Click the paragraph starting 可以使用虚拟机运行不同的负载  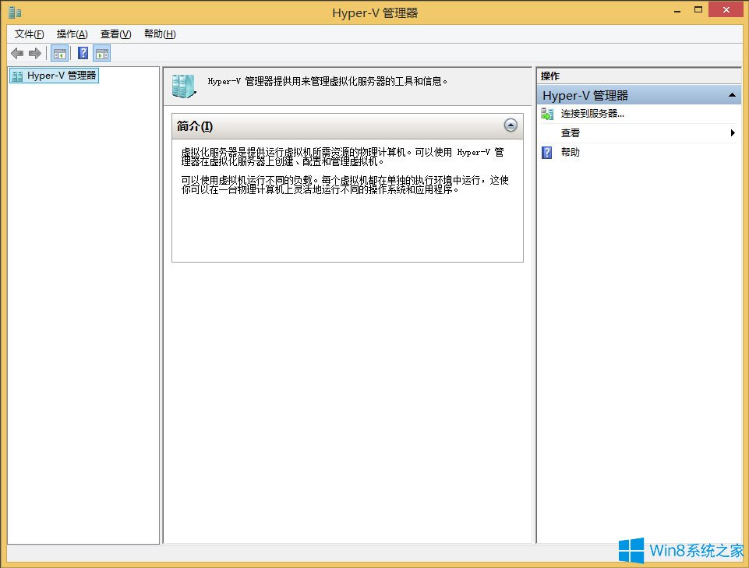point(345,185)
